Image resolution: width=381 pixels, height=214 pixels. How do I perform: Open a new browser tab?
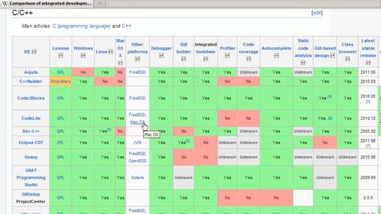[99, 4]
